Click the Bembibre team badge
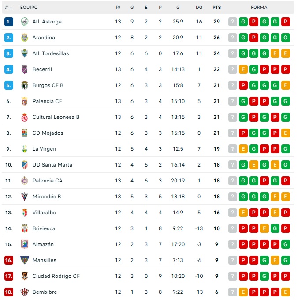The height and width of the screenshot is (300, 305). 25,292
